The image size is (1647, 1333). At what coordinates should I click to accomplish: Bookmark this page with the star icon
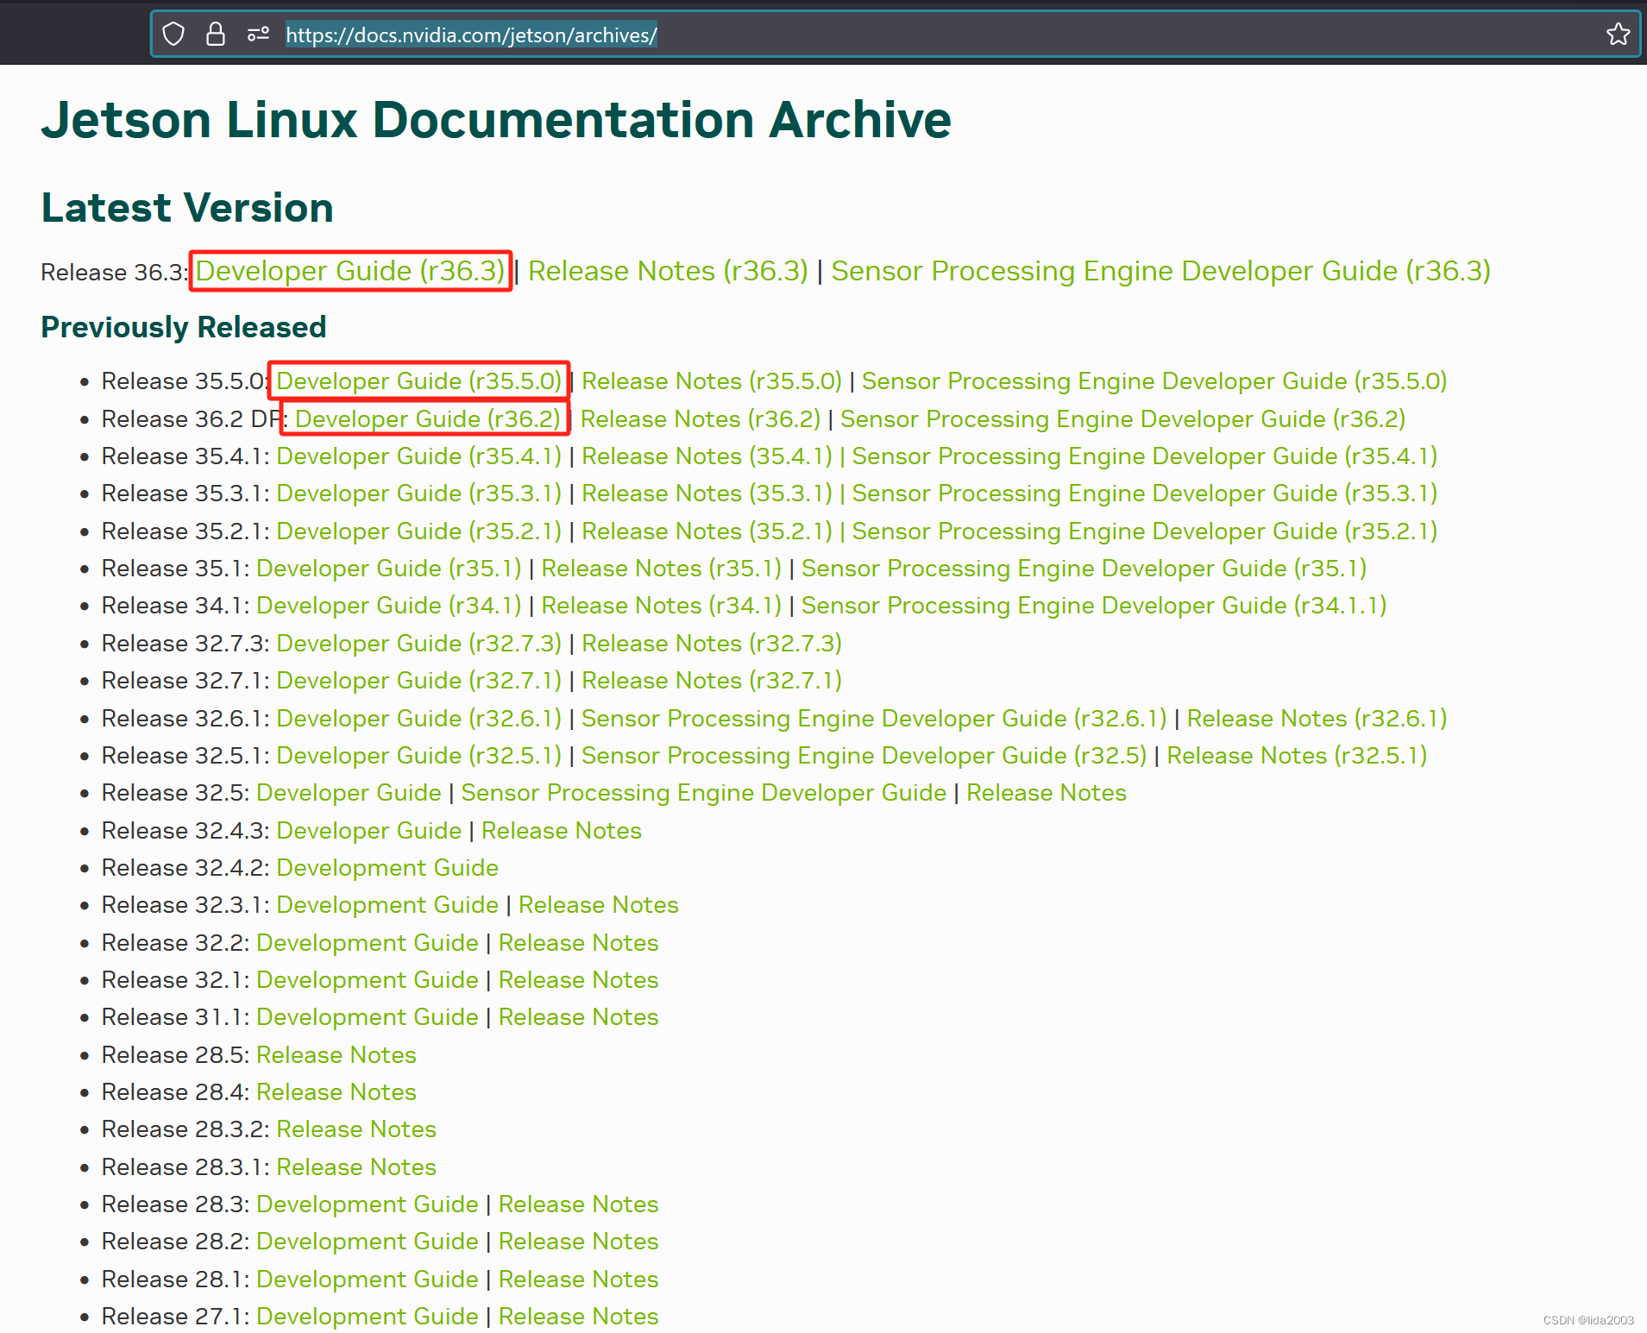click(x=1618, y=35)
